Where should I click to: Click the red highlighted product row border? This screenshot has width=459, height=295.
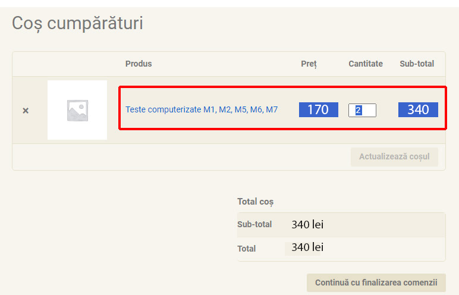click(x=282, y=87)
